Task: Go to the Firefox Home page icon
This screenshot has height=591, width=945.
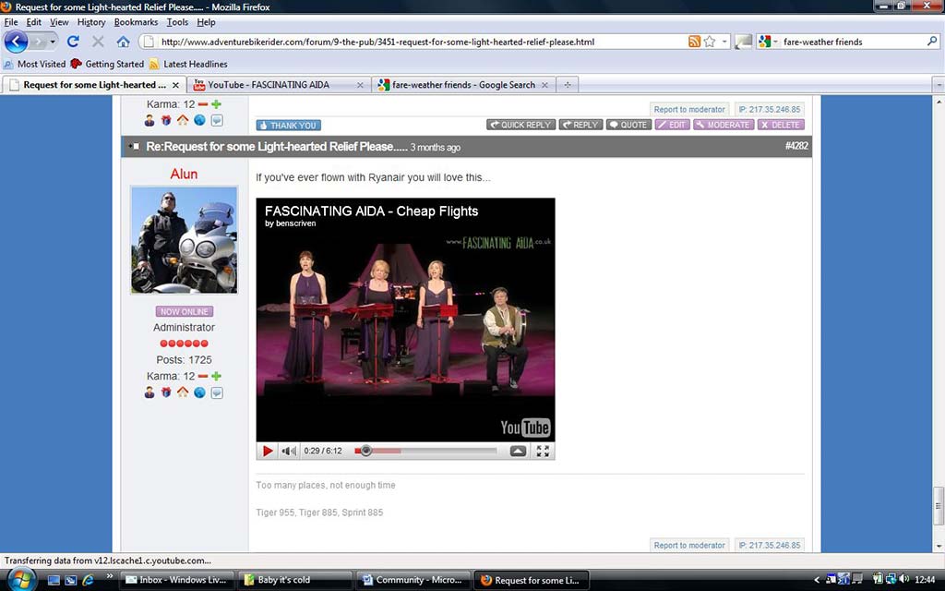Action: tap(123, 42)
